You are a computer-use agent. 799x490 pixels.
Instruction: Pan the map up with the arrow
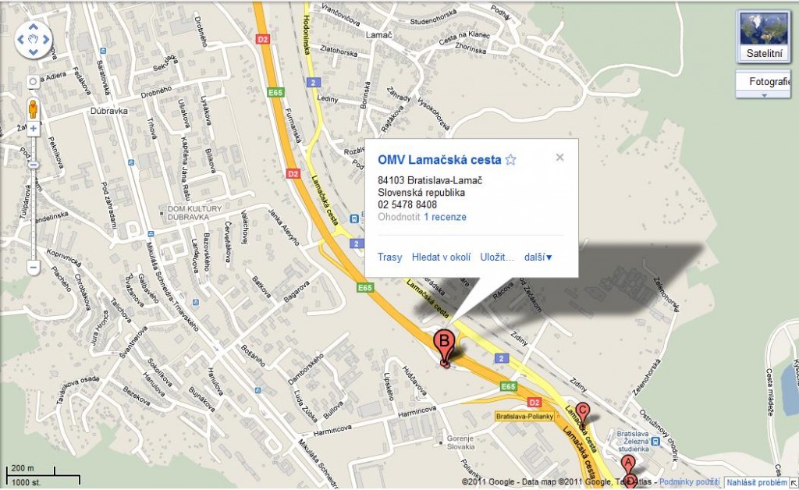click(33, 27)
